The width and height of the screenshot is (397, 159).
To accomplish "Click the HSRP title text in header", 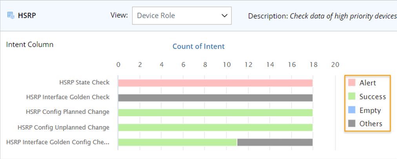I will click(x=27, y=16).
